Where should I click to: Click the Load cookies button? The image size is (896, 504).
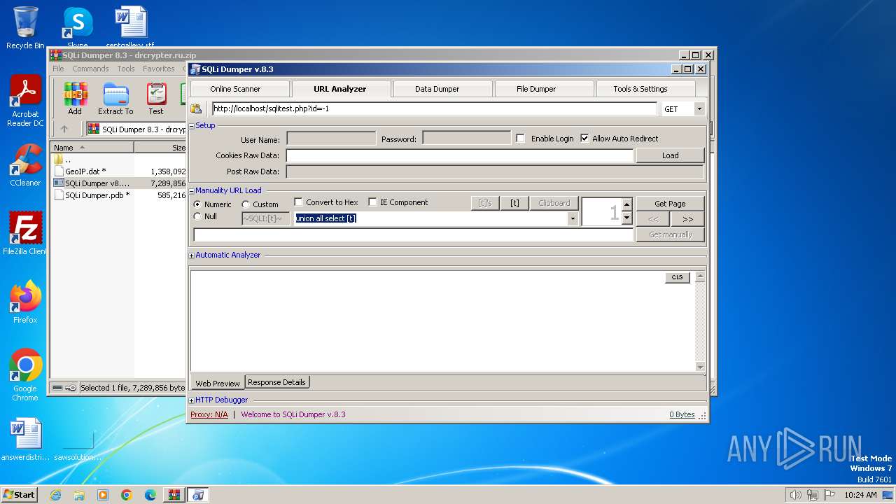pos(670,155)
